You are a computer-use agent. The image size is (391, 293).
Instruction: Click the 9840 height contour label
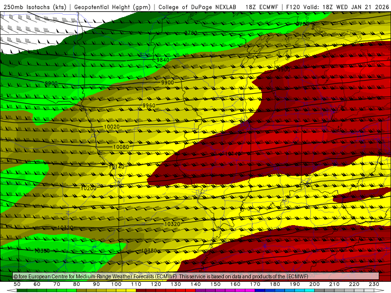point(163,60)
